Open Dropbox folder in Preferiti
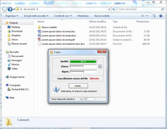The image size is (167, 129). click(16, 35)
